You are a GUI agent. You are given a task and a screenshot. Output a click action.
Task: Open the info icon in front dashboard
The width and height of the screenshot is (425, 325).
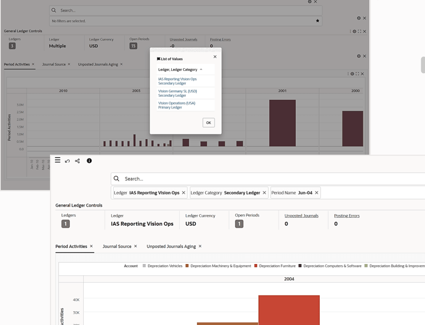coord(89,161)
